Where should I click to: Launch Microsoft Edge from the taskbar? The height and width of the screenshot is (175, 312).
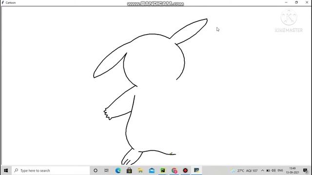(118, 171)
